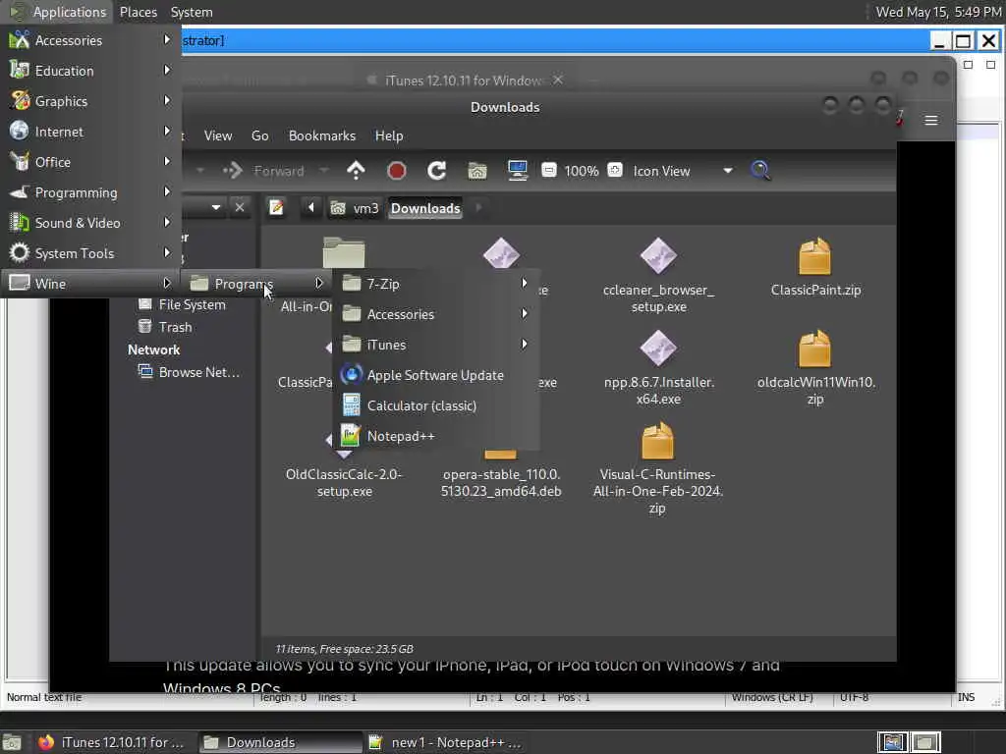Select the Downloads path button
The image size is (1006, 754).
point(425,208)
